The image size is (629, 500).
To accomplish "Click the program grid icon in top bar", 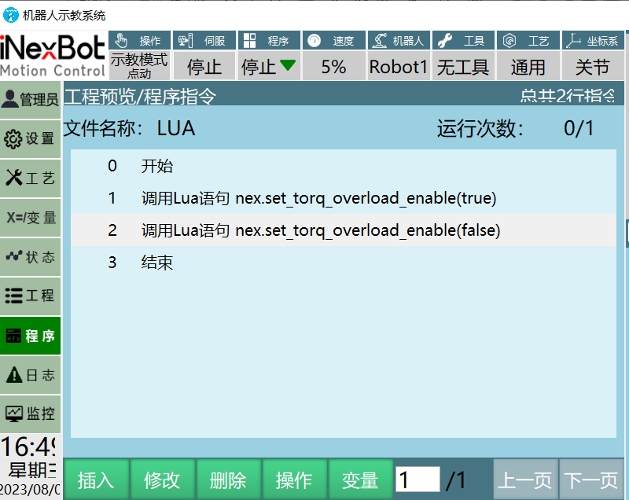I will (248, 41).
